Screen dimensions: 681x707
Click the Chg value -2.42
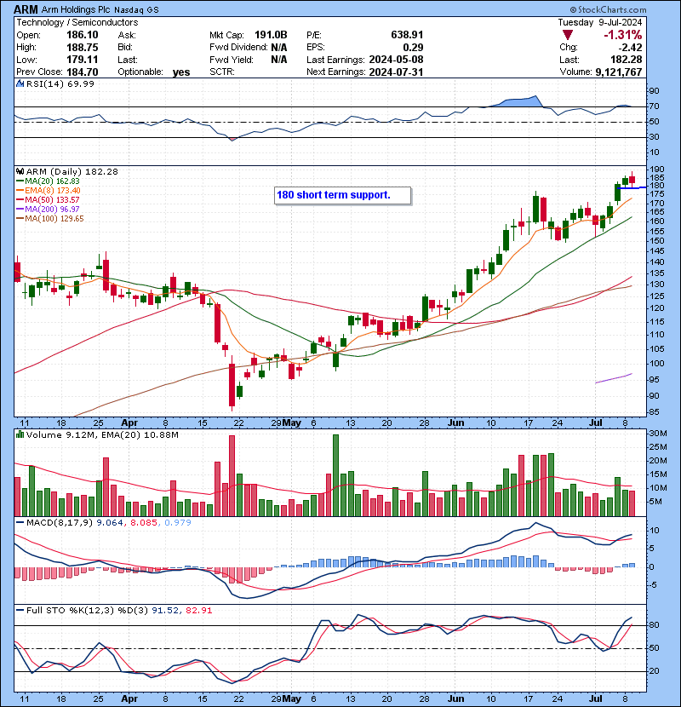(630, 47)
